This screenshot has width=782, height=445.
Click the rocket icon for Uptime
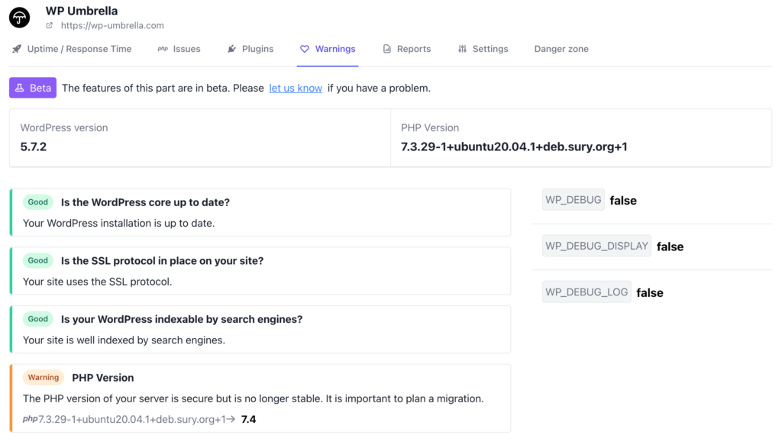(x=17, y=49)
